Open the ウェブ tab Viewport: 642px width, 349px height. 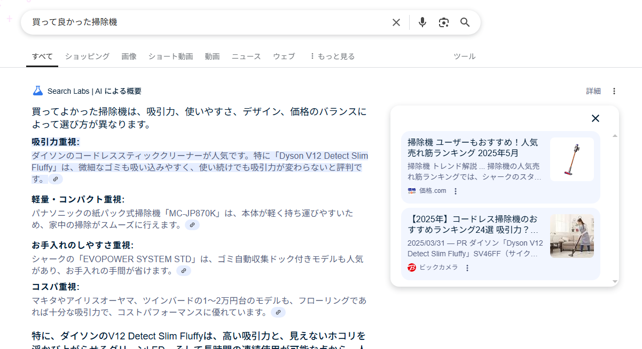pyautogui.click(x=284, y=56)
